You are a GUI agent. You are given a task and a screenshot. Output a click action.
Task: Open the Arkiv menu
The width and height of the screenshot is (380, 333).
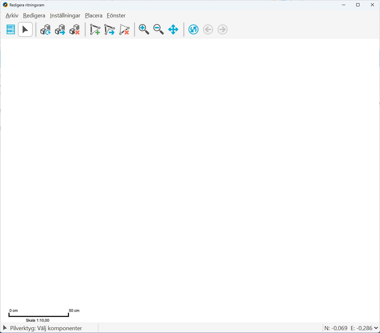pyautogui.click(x=12, y=15)
